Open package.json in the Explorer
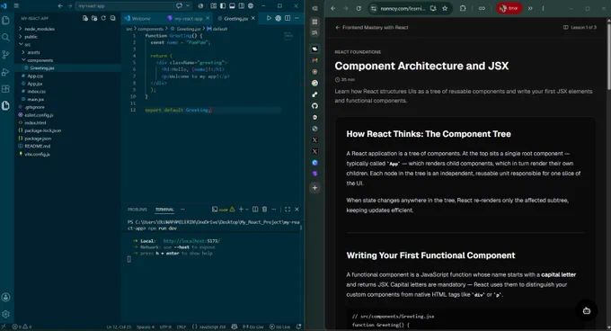The image size is (611, 331). 38,139
